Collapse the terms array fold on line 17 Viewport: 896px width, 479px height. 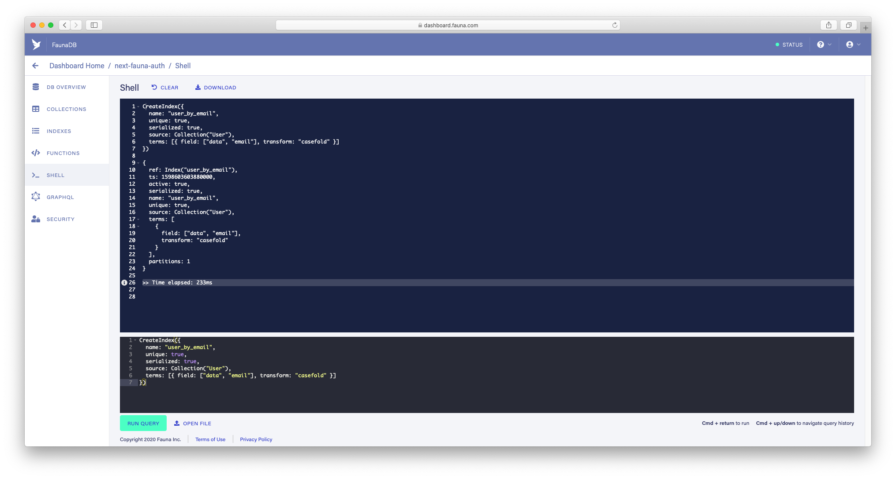[x=138, y=219]
